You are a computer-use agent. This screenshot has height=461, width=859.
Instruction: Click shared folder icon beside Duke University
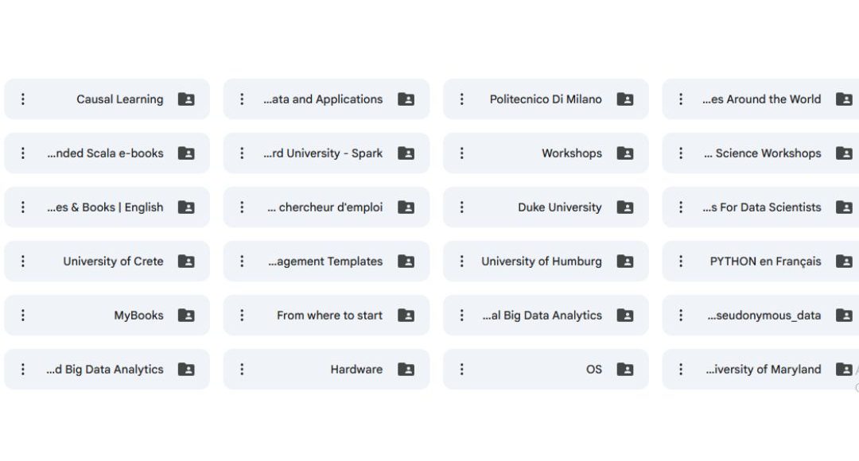tap(625, 207)
